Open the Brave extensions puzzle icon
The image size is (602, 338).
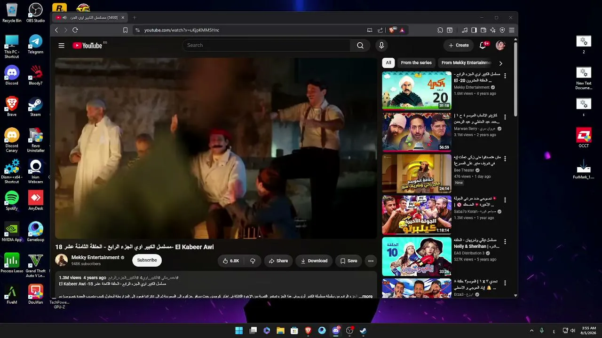pos(440,30)
